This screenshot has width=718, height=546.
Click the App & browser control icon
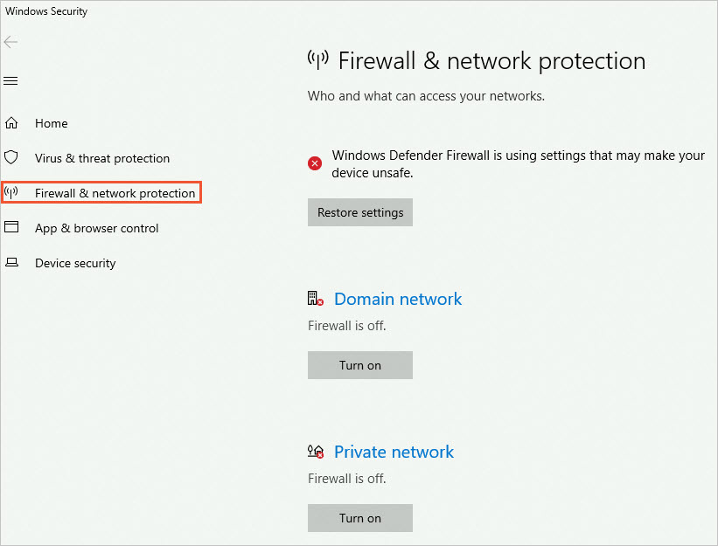[12, 228]
